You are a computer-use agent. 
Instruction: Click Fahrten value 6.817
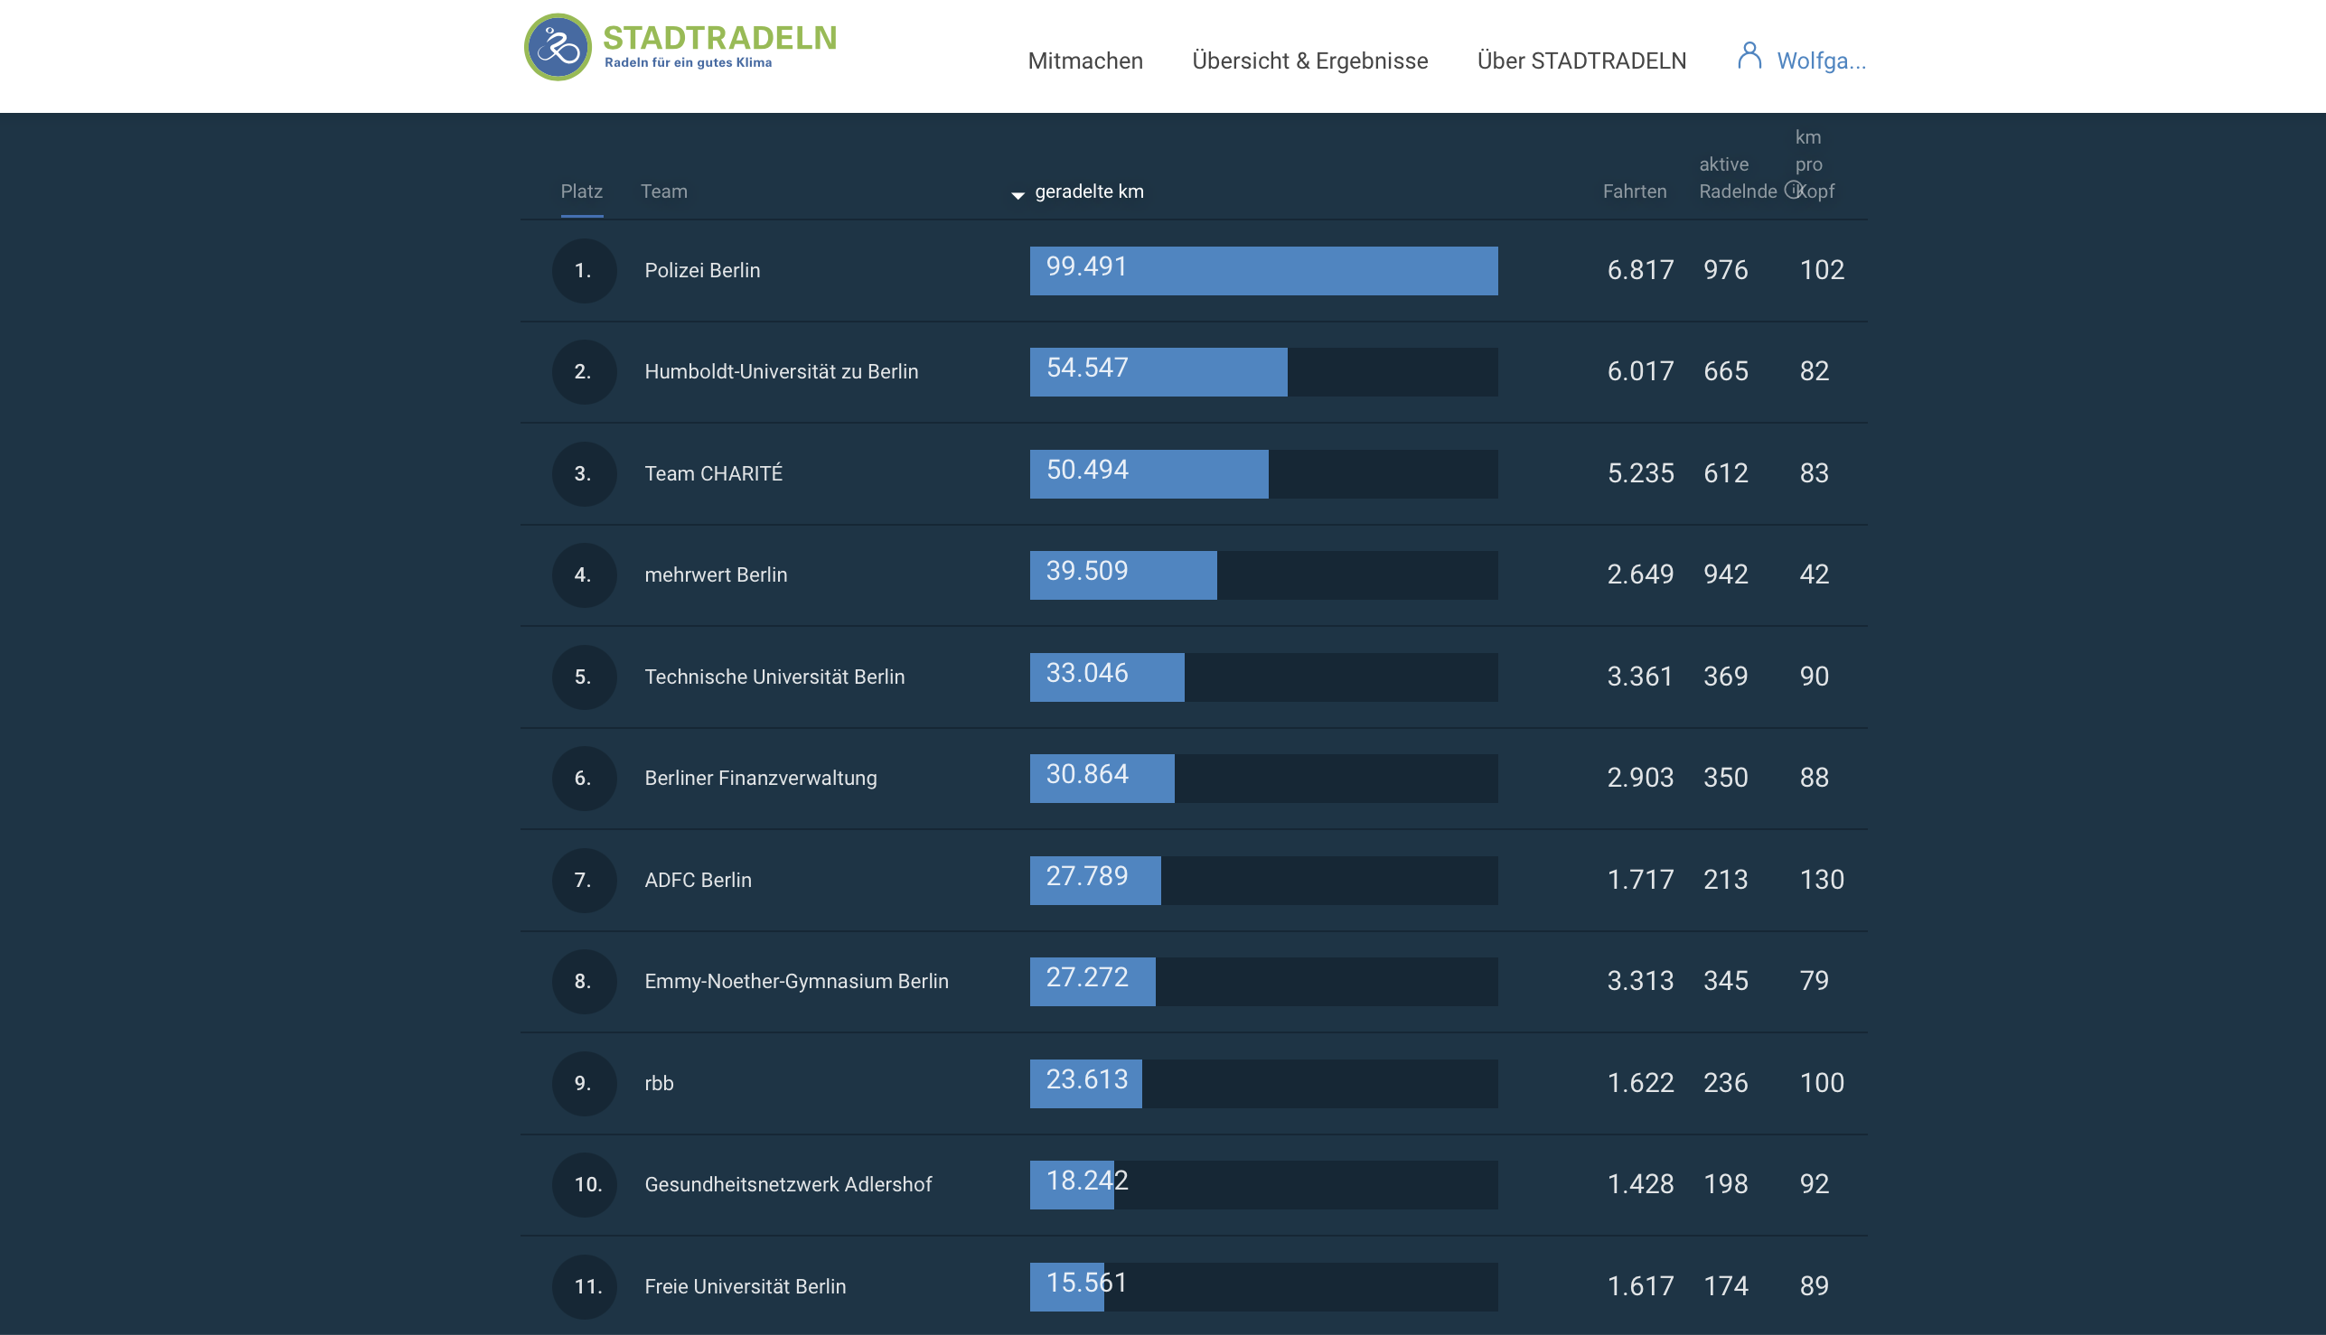click(1640, 269)
